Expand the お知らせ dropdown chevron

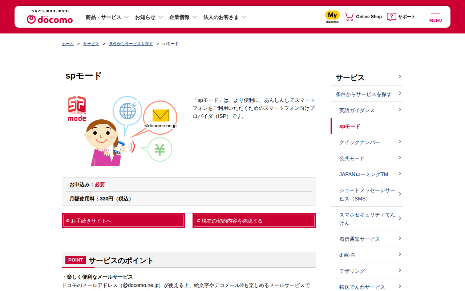[x=161, y=17]
